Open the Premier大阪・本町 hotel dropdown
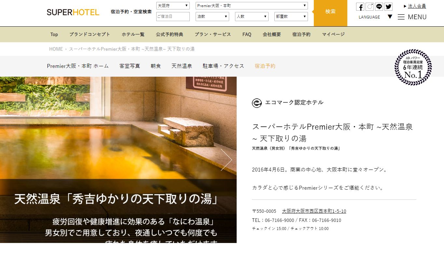The height and width of the screenshot is (255, 444). coord(252,6)
